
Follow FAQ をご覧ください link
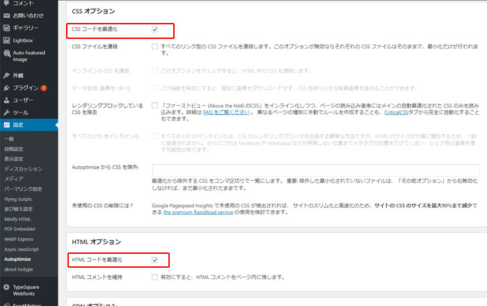(x=226, y=113)
